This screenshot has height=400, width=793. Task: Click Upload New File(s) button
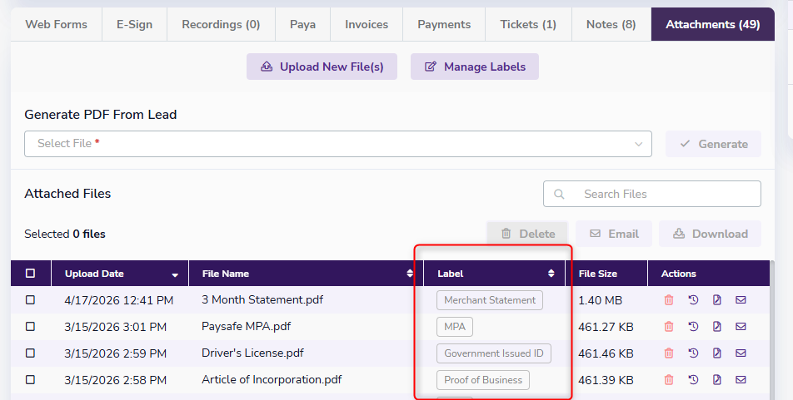tap(322, 67)
